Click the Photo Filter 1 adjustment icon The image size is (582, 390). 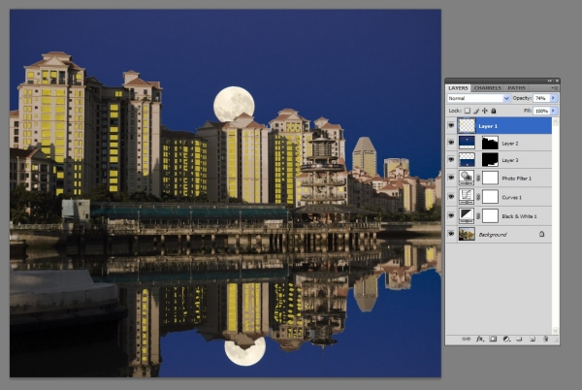[x=467, y=179]
